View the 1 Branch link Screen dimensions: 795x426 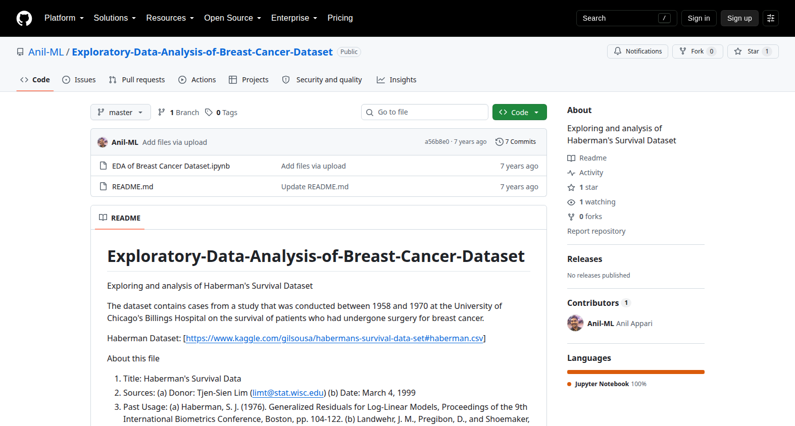click(x=178, y=112)
